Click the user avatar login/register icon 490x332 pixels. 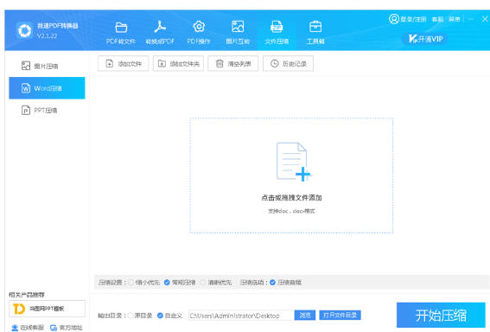click(394, 19)
